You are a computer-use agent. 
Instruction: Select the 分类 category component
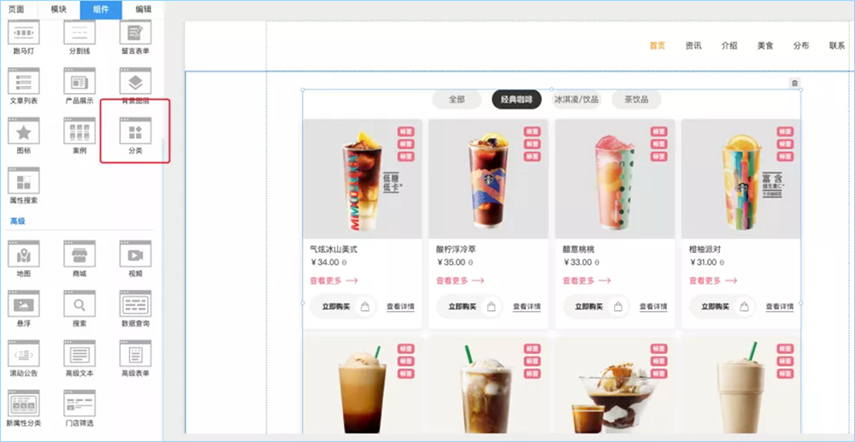tap(135, 136)
